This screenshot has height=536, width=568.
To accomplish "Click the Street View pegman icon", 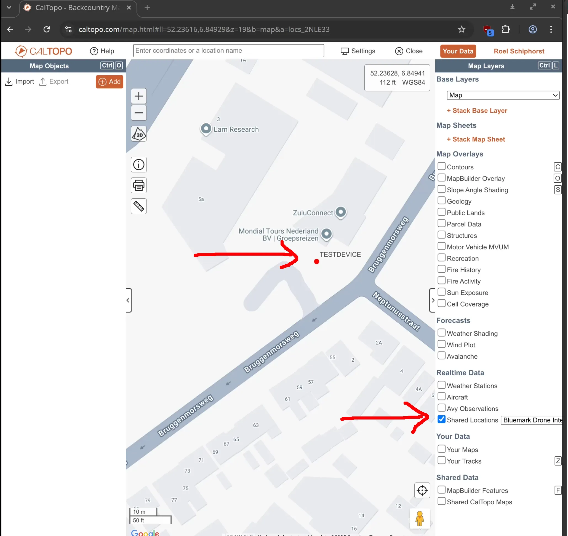I will tap(420, 519).
